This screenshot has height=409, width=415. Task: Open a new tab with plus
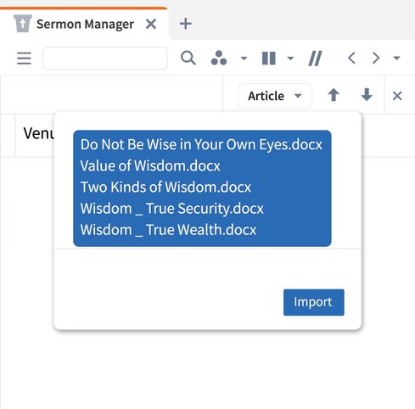pos(186,24)
